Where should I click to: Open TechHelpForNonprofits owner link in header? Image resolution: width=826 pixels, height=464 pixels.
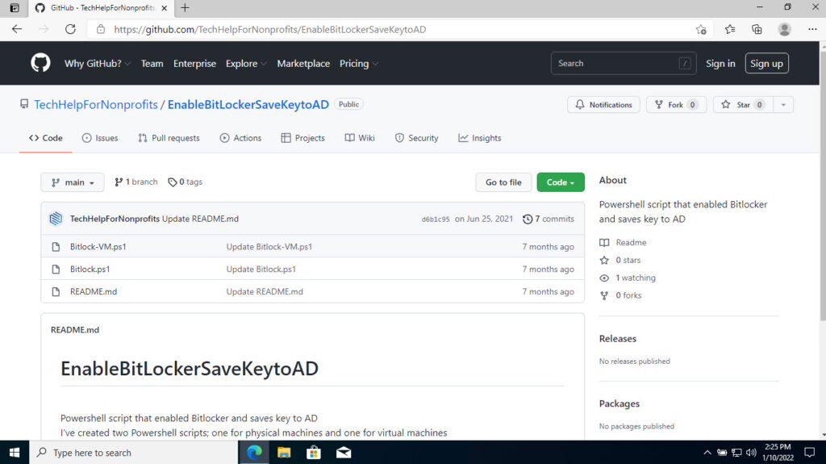(x=96, y=104)
